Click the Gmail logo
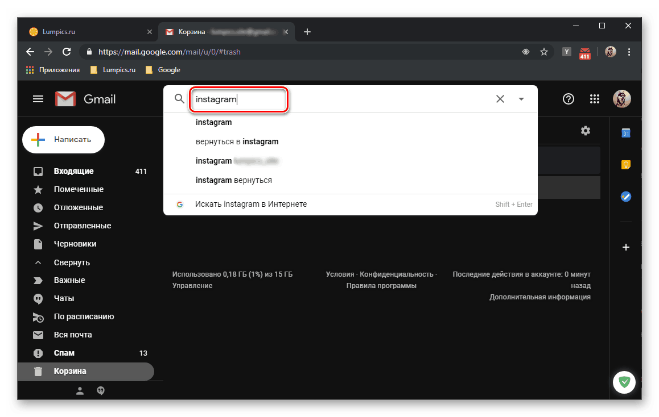 [85, 99]
